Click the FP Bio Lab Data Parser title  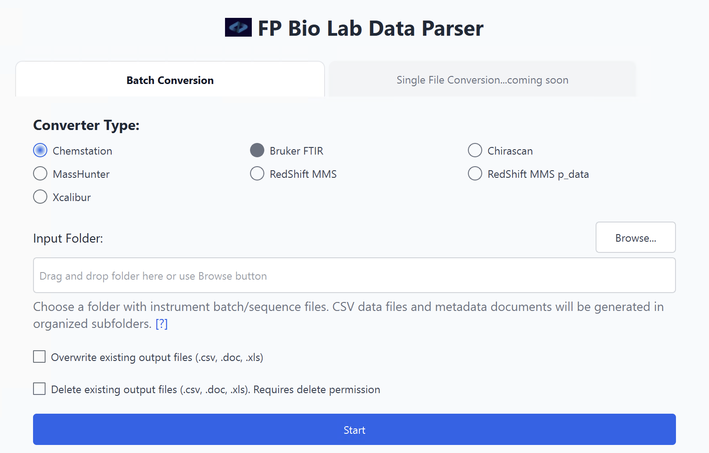tap(371, 29)
